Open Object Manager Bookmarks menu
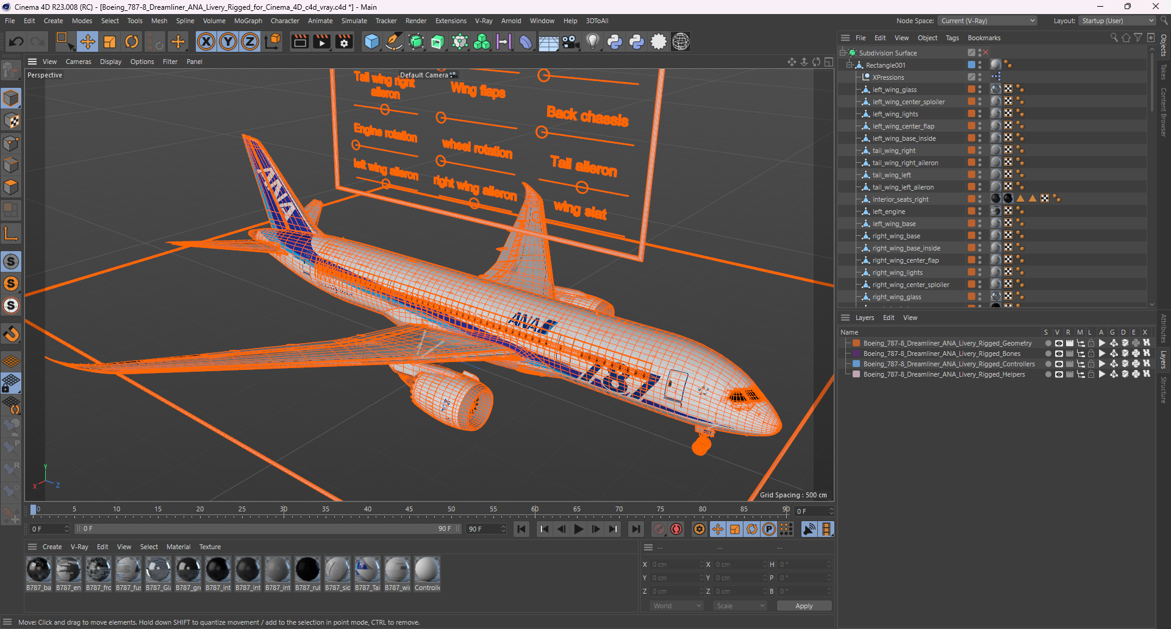Viewport: 1171px width, 629px height. pos(984,38)
